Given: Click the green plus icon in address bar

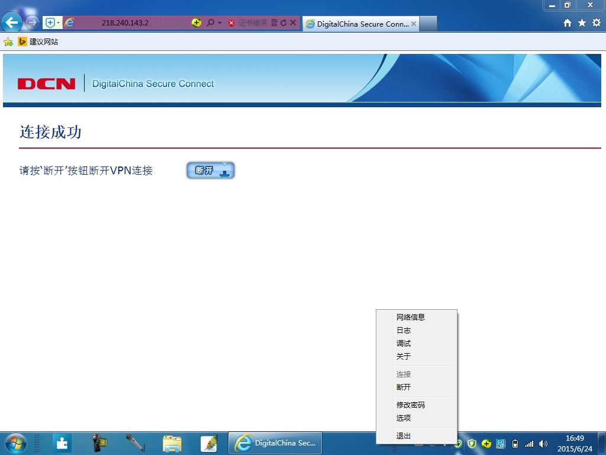Looking at the screenshot, I should pyautogui.click(x=196, y=23).
